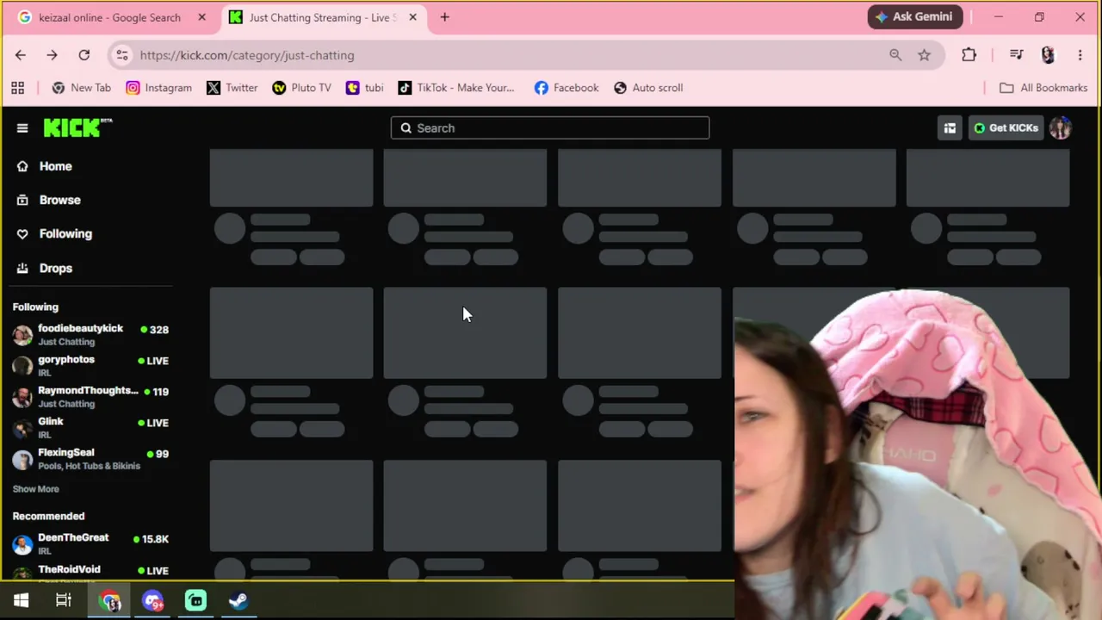Open DeenTheGreat recommended channel
Image resolution: width=1102 pixels, height=620 pixels.
pos(90,543)
